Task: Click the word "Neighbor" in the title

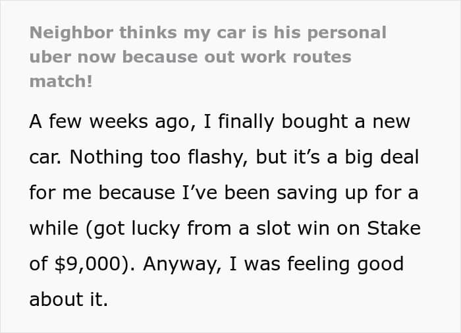Action: coord(71,32)
